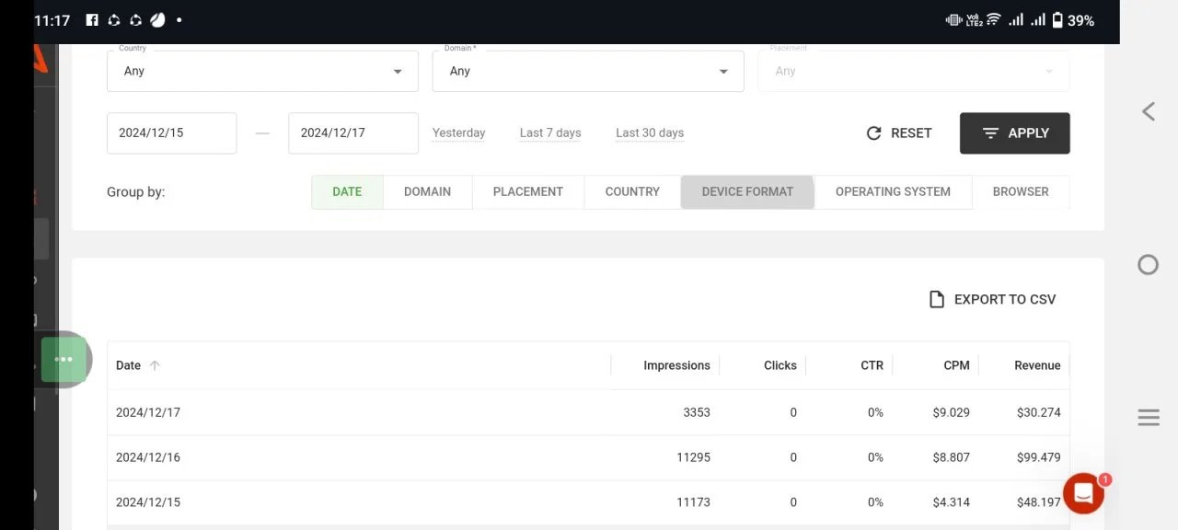Open the Domain dropdown
The width and height of the screenshot is (1178, 530).
(x=588, y=71)
